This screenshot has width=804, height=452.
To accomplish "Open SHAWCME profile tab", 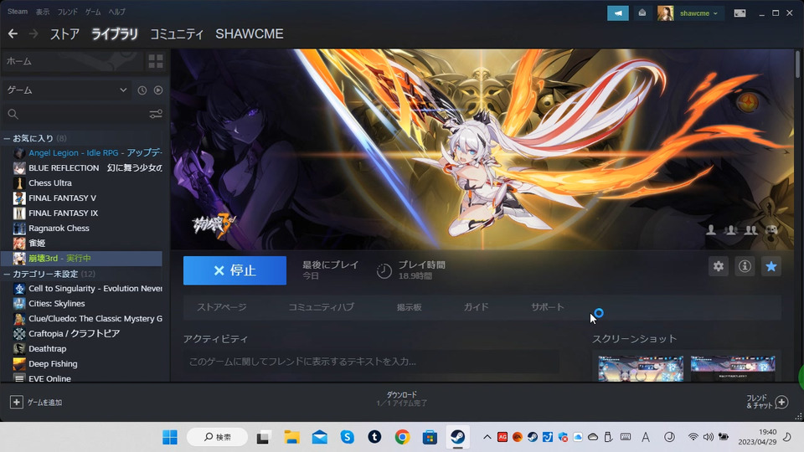I will 250,33.
